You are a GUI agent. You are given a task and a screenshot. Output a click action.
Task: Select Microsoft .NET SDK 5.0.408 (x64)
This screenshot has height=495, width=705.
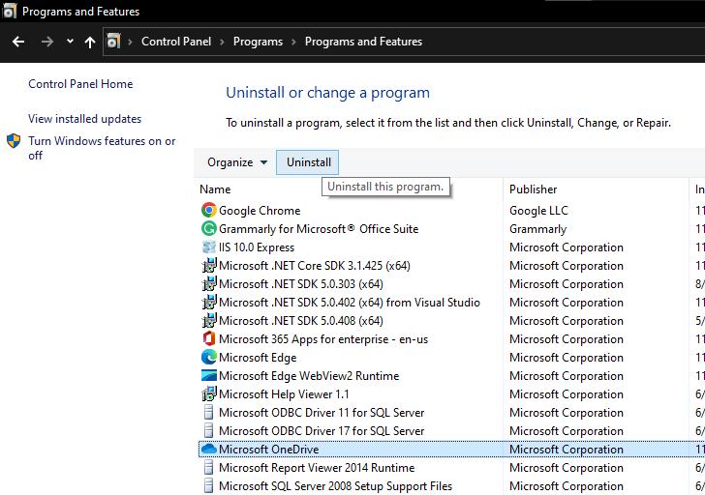301,321
